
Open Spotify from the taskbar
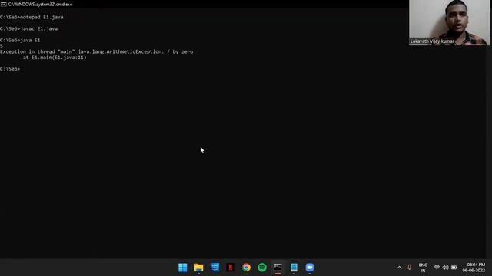pos(262,268)
